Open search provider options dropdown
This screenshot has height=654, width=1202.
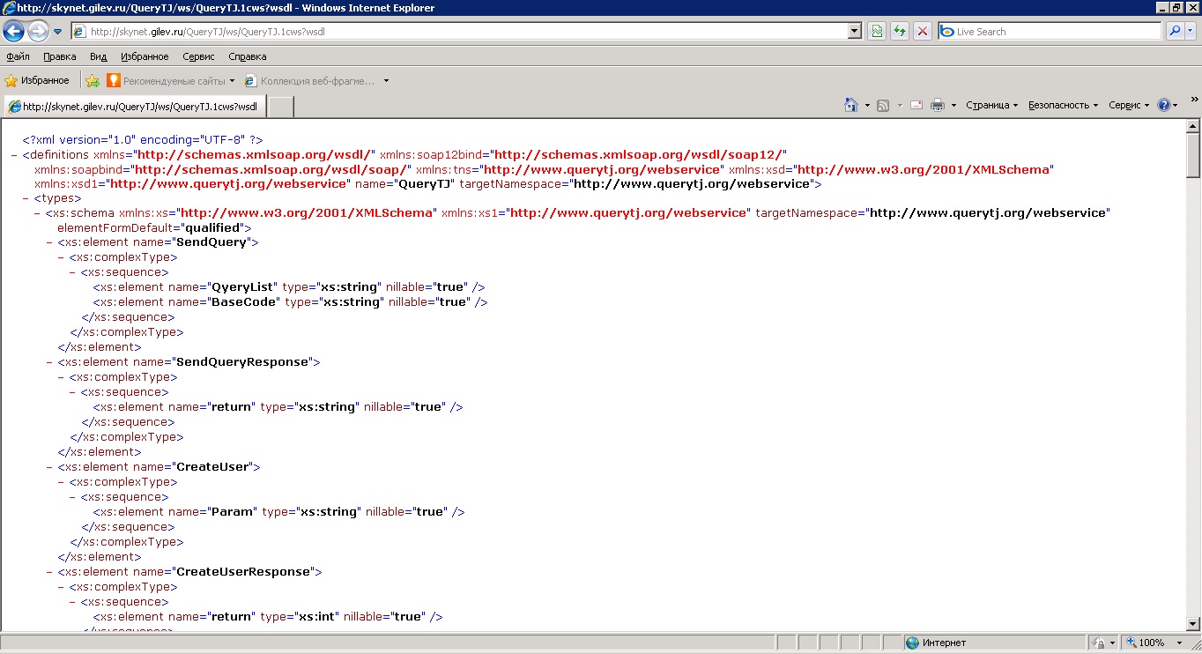(1191, 32)
